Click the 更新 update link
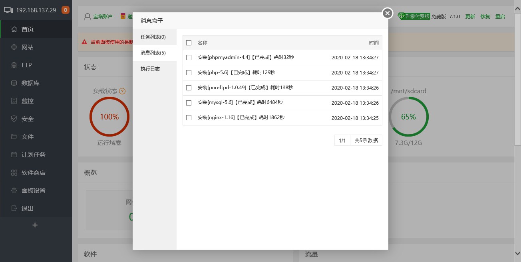This screenshot has height=262, width=521. point(469,17)
